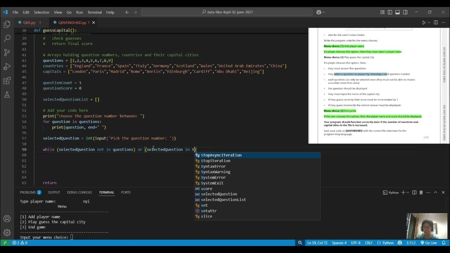This screenshot has width=450, height=253.
Task: Switch to the PORTS panel tab
Action: [x=126, y=192]
